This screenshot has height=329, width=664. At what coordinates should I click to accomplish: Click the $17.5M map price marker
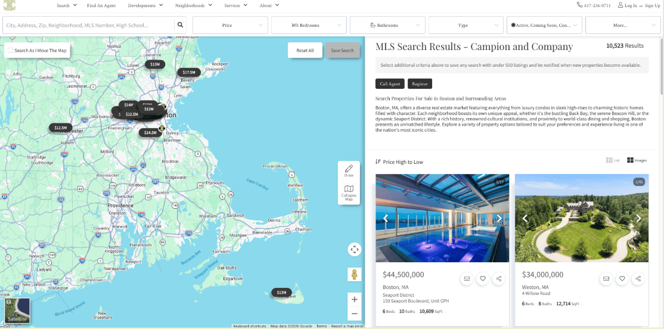(189, 72)
